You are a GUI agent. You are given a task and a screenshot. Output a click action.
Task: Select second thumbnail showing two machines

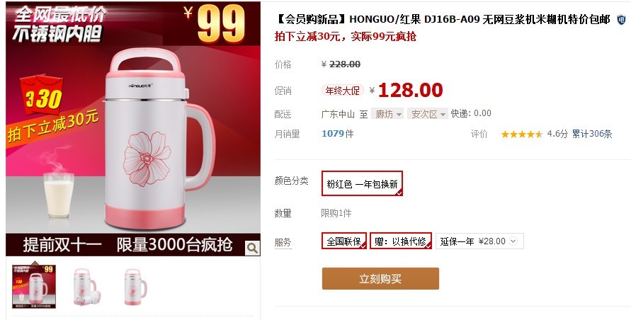pyautogui.click(x=85, y=287)
